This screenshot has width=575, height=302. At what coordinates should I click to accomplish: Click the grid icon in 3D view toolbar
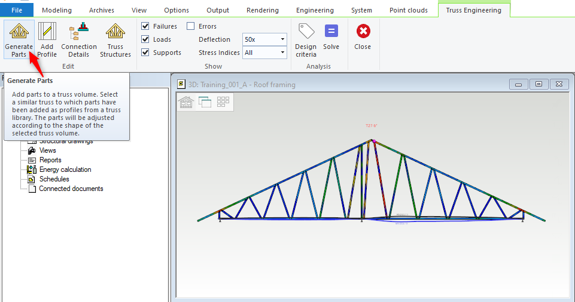[223, 101]
